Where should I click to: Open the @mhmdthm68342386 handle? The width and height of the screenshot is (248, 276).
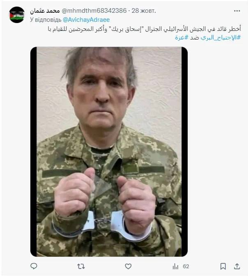[94, 11]
